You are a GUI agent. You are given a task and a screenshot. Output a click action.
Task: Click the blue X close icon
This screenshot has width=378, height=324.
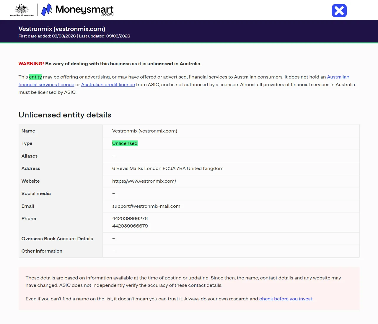pos(339,11)
